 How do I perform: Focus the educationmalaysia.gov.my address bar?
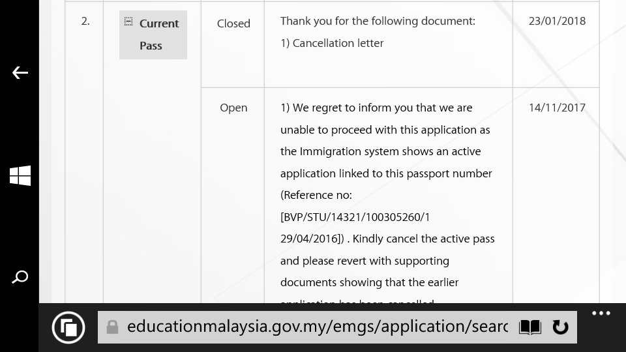(x=317, y=327)
